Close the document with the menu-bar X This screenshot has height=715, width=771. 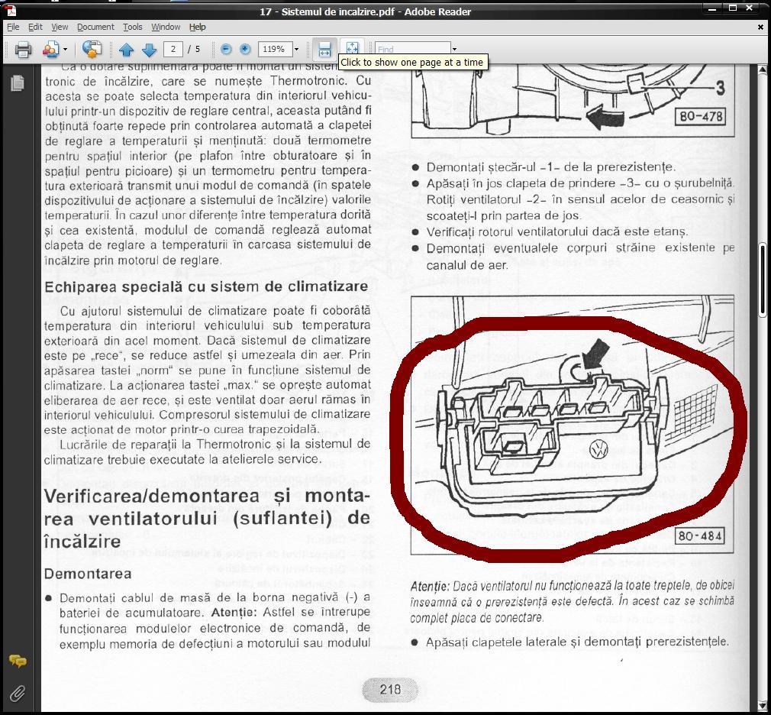760,27
